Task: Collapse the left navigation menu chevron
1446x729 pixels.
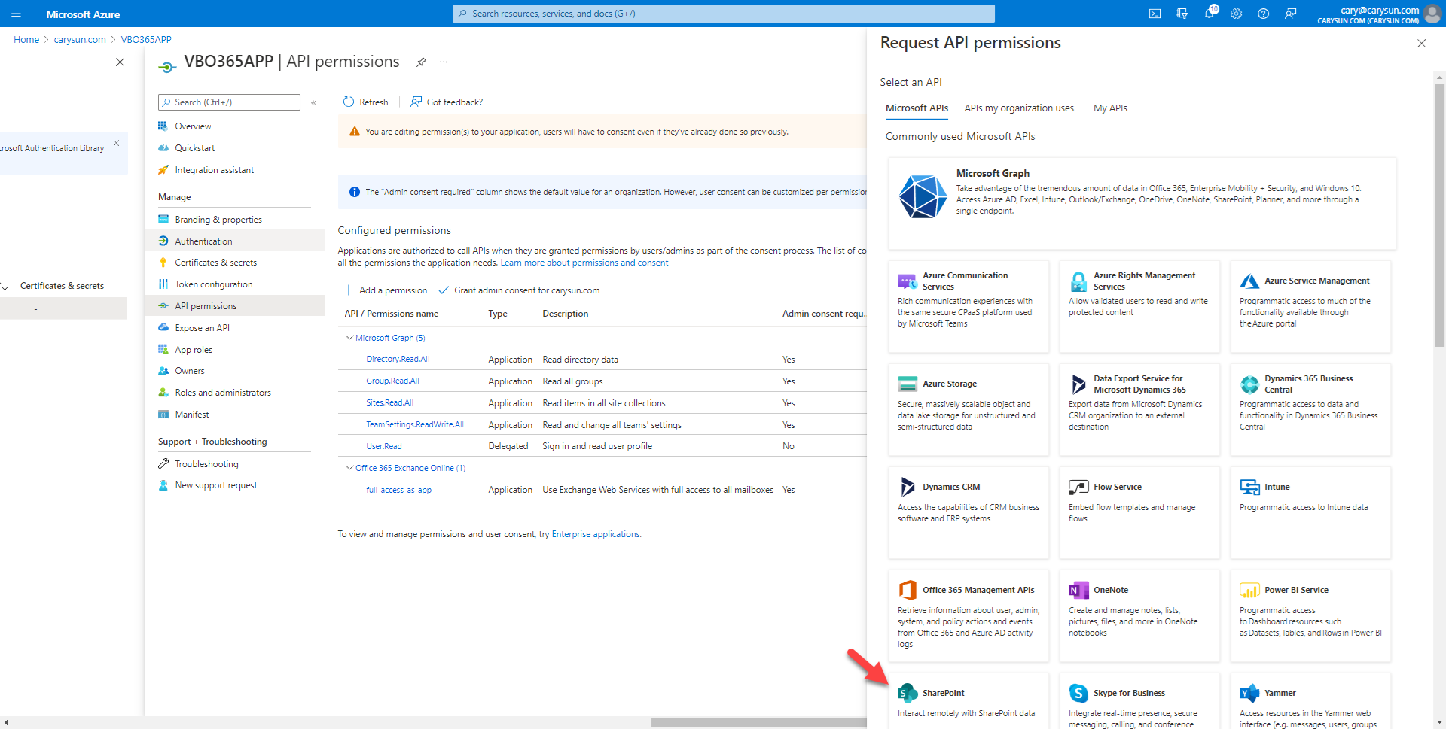Action: pyautogui.click(x=314, y=102)
